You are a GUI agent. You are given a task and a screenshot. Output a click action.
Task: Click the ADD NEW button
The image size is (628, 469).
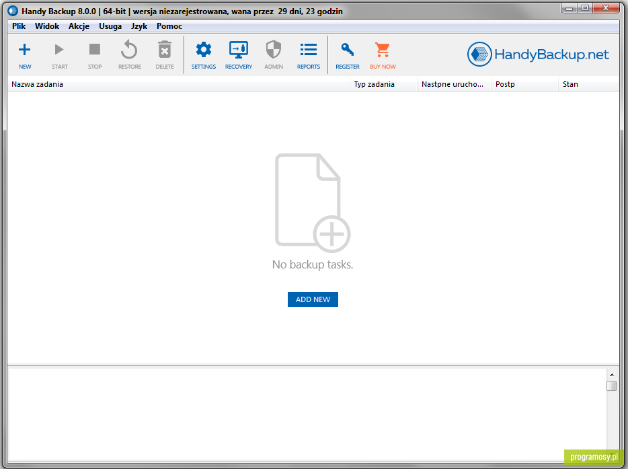coord(313,299)
